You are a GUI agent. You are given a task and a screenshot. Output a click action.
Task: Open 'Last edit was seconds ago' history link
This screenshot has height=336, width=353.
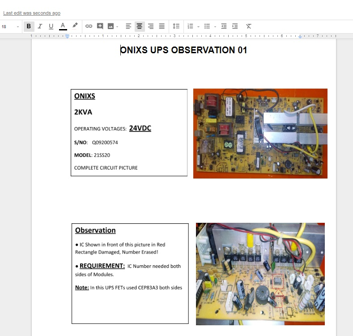pos(32,13)
